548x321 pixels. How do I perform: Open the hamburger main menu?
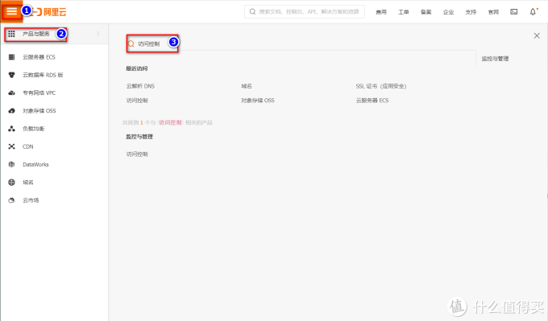click(x=11, y=11)
